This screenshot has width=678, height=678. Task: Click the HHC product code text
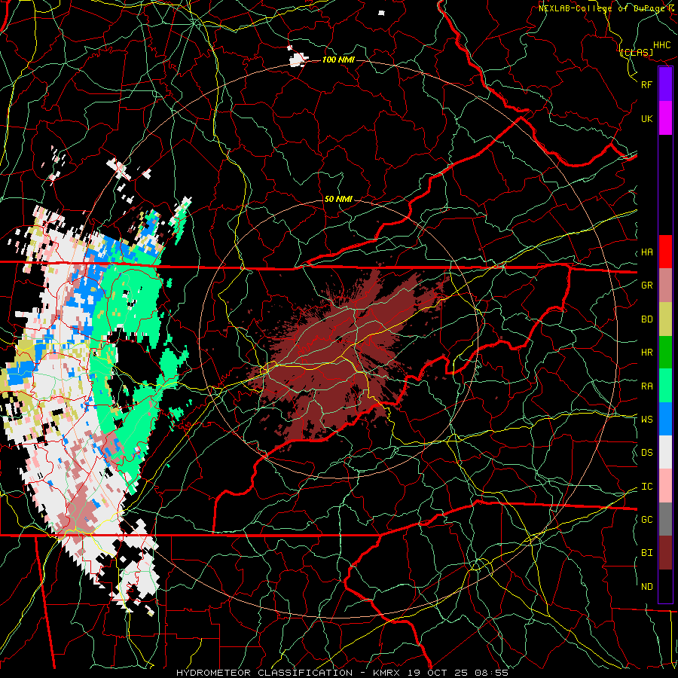(661, 45)
